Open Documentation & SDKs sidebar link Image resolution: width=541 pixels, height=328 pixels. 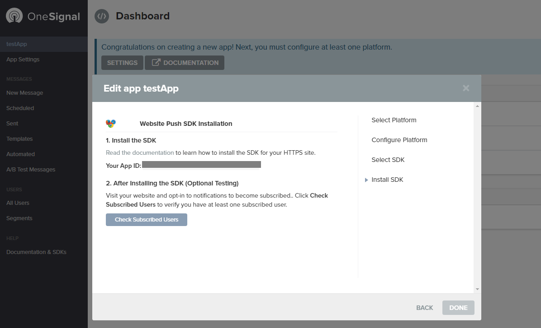tap(36, 252)
